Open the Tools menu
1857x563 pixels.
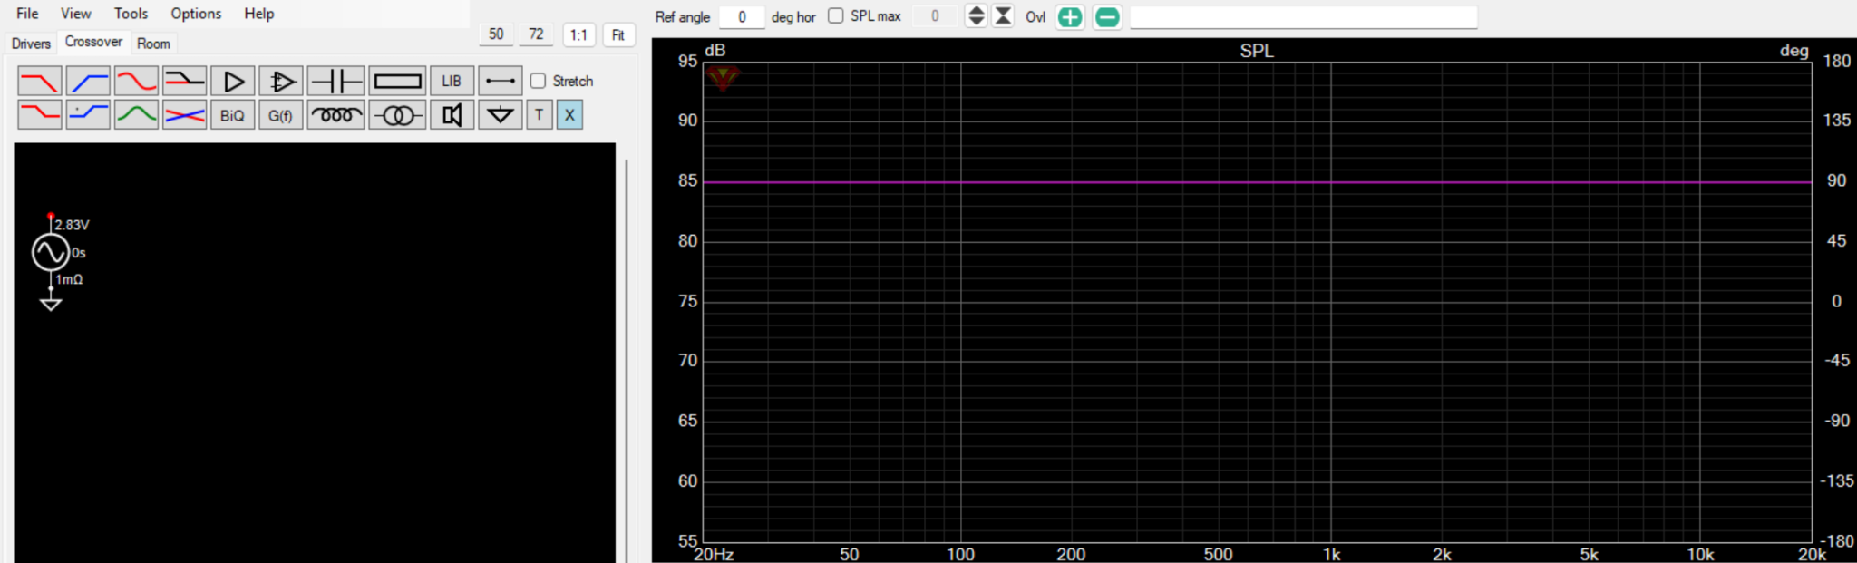pyautogui.click(x=131, y=14)
